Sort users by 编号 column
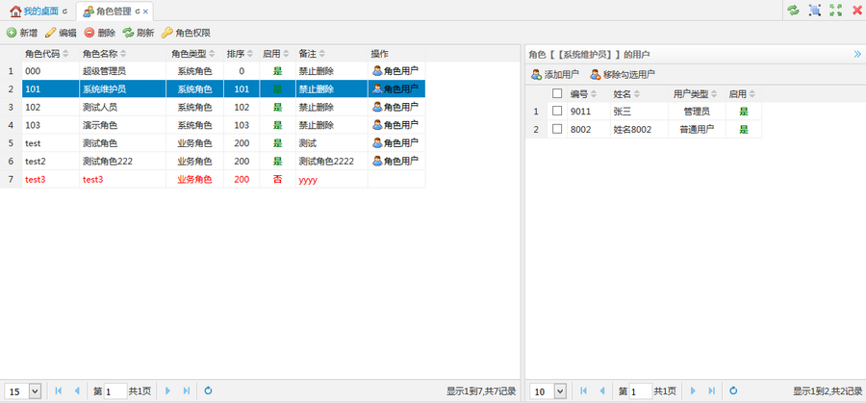Image resolution: width=866 pixels, height=403 pixels. coord(589,94)
